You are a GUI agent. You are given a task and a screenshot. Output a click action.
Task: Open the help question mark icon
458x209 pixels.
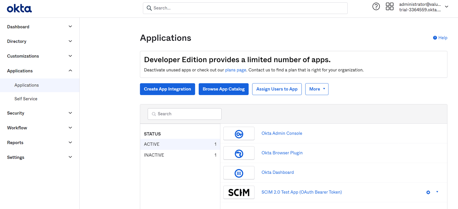tap(376, 6)
